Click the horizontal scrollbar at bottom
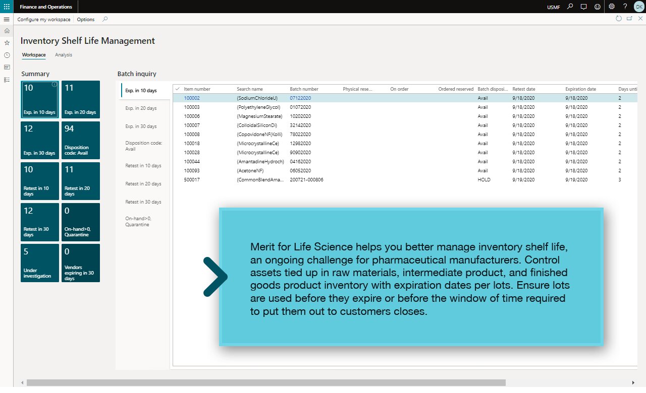The image size is (646, 393). pos(265,383)
